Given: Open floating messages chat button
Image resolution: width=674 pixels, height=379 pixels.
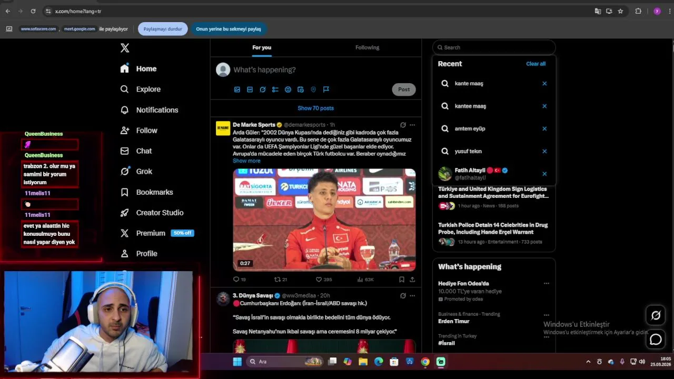Looking at the screenshot, I should (x=656, y=340).
